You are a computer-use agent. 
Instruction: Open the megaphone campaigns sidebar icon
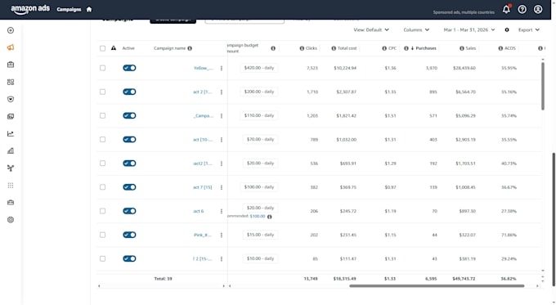coord(11,47)
